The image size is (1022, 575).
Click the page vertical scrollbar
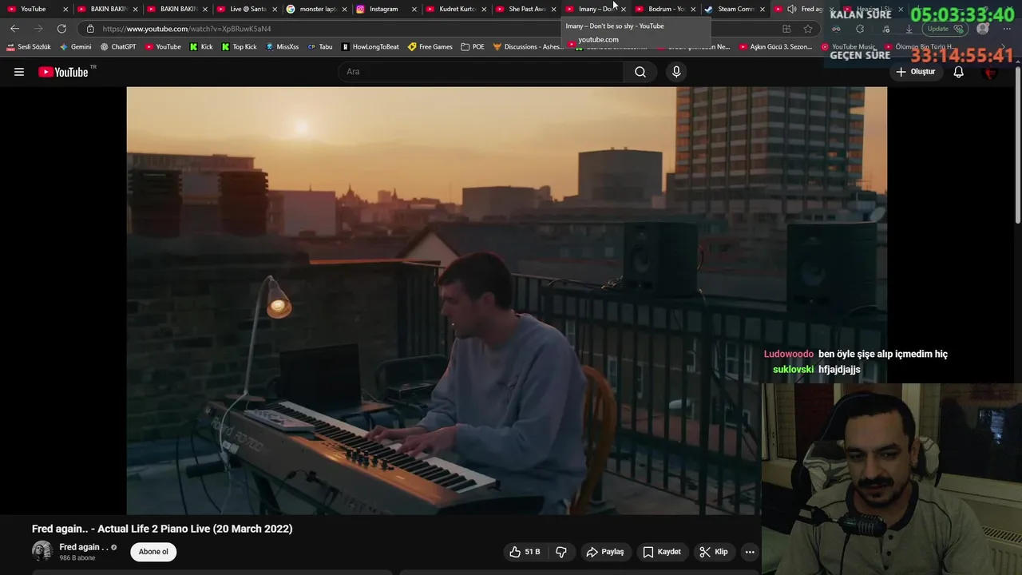[1017, 144]
